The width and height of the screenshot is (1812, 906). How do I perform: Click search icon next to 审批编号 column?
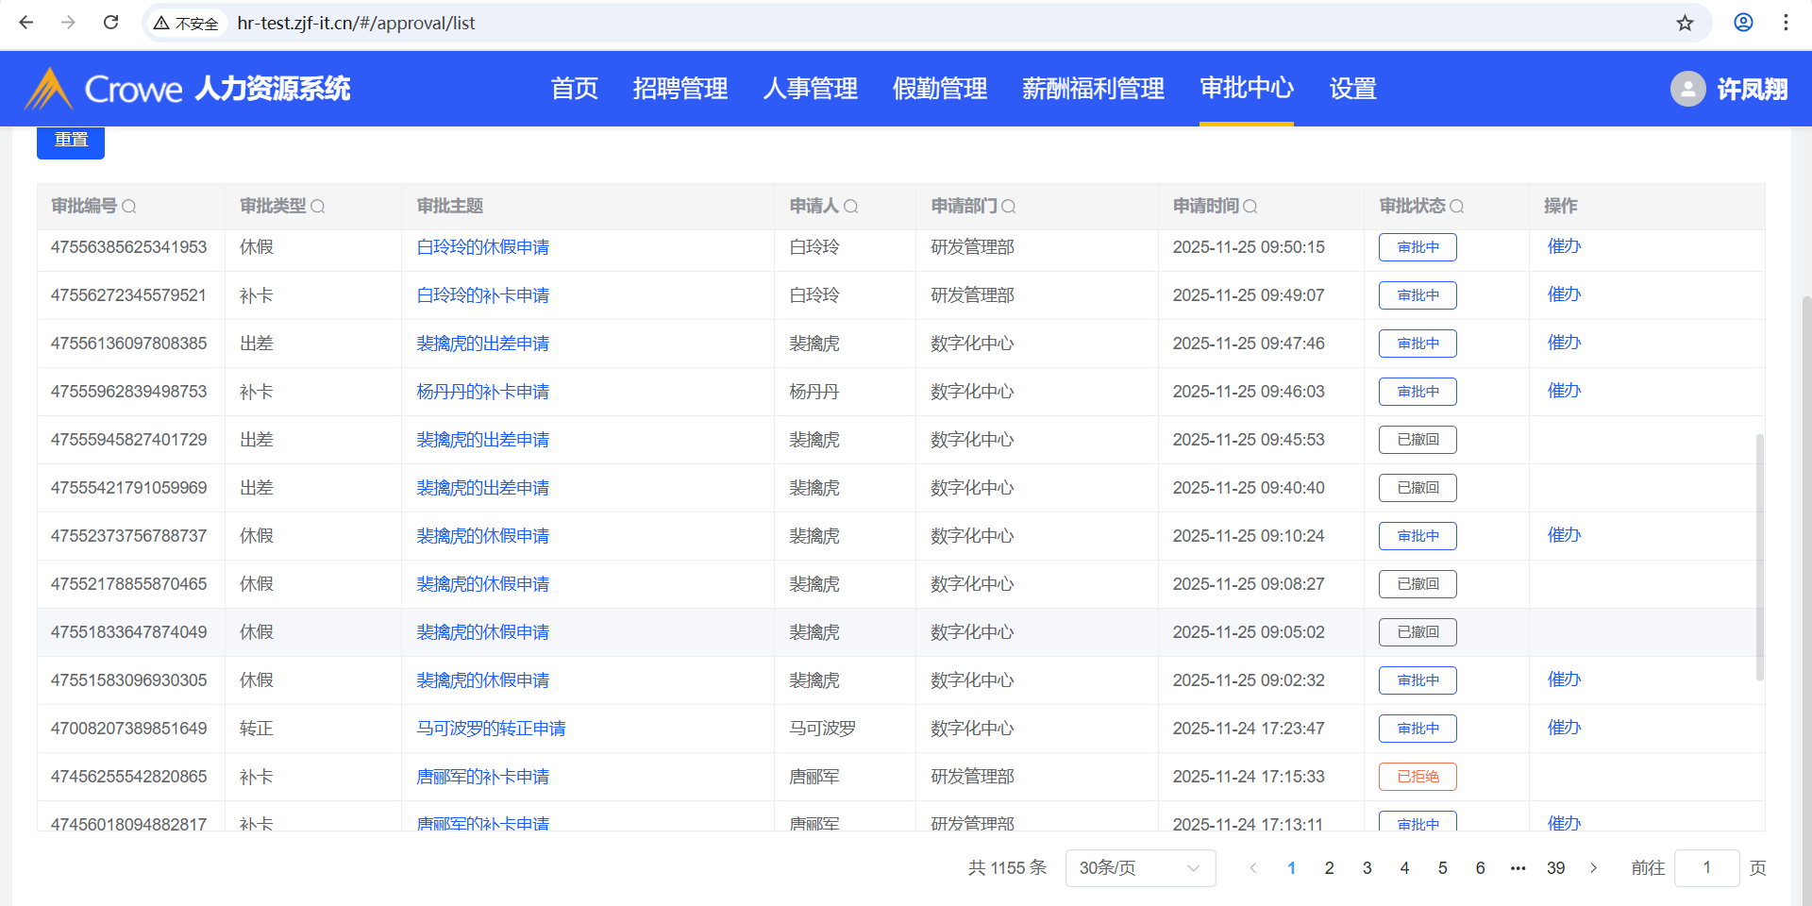[x=129, y=207]
